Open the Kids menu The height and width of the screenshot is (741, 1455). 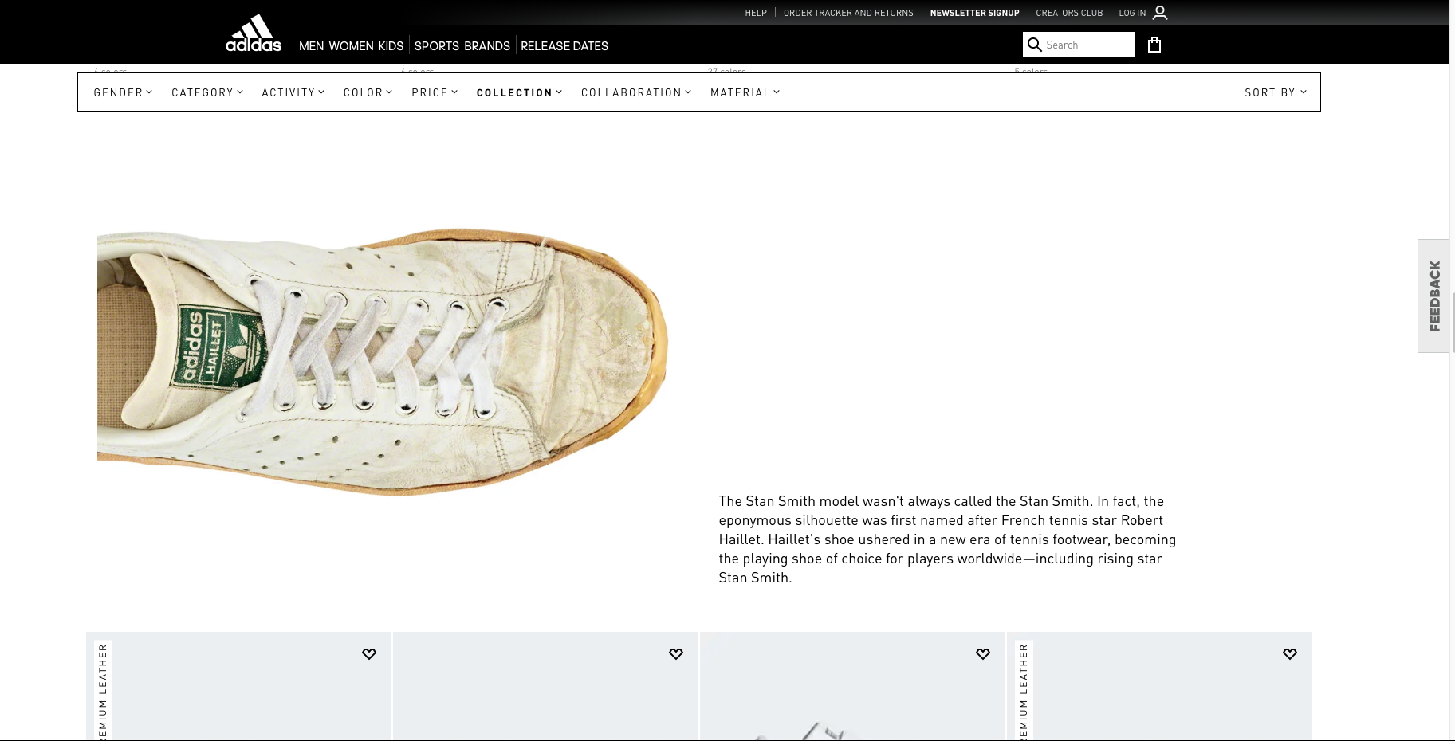(391, 46)
